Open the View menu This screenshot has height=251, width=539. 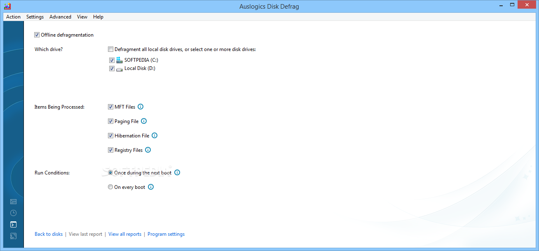click(x=82, y=17)
